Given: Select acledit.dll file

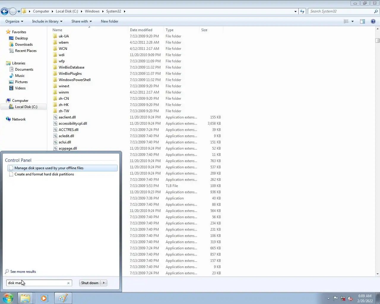Looking at the screenshot, I should pyautogui.click(x=66, y=136).
